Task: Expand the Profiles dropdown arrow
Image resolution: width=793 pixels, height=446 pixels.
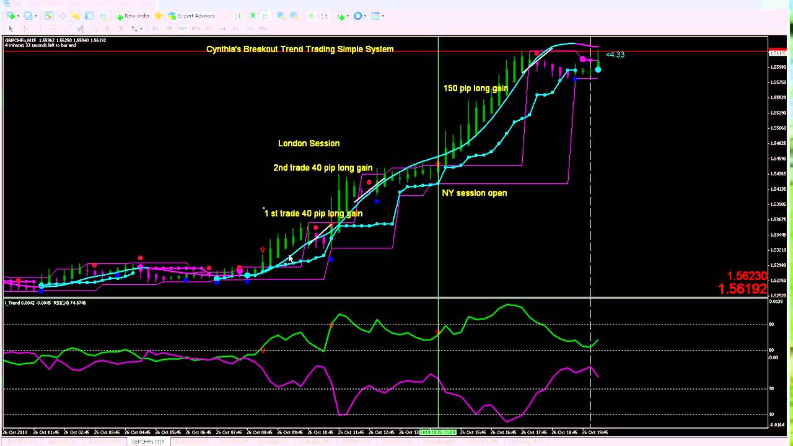Action: [36, 16]
